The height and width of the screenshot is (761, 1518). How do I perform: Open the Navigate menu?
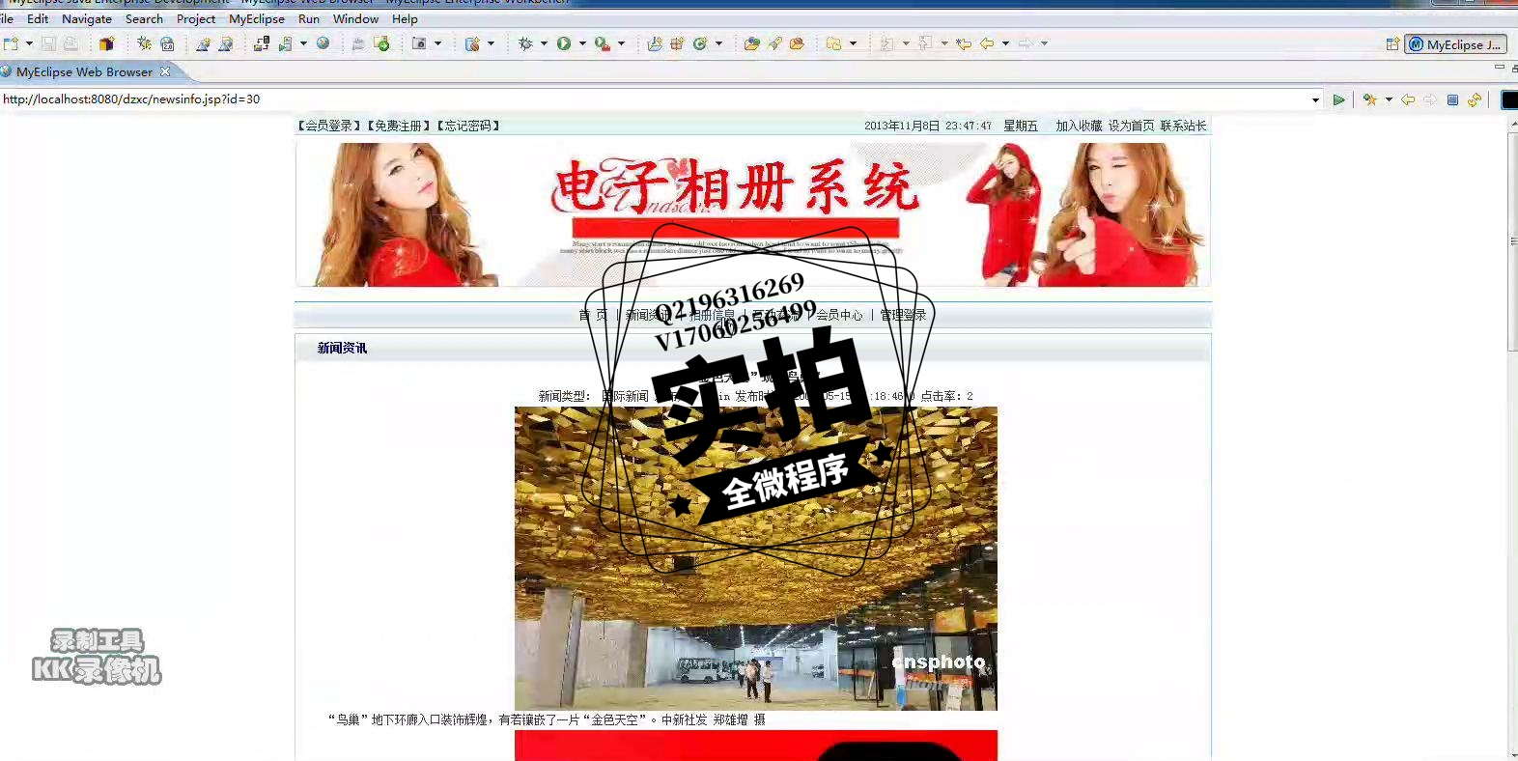click(87, 18)
